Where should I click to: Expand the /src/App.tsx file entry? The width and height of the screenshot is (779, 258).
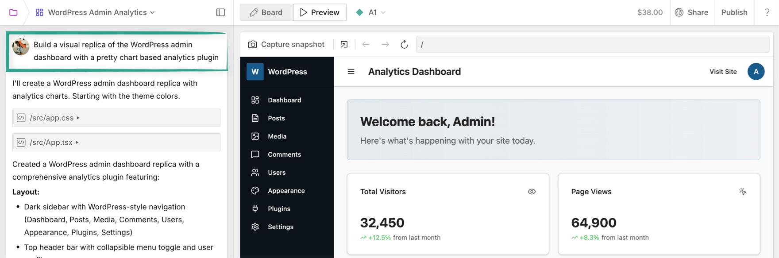point(116,142)
